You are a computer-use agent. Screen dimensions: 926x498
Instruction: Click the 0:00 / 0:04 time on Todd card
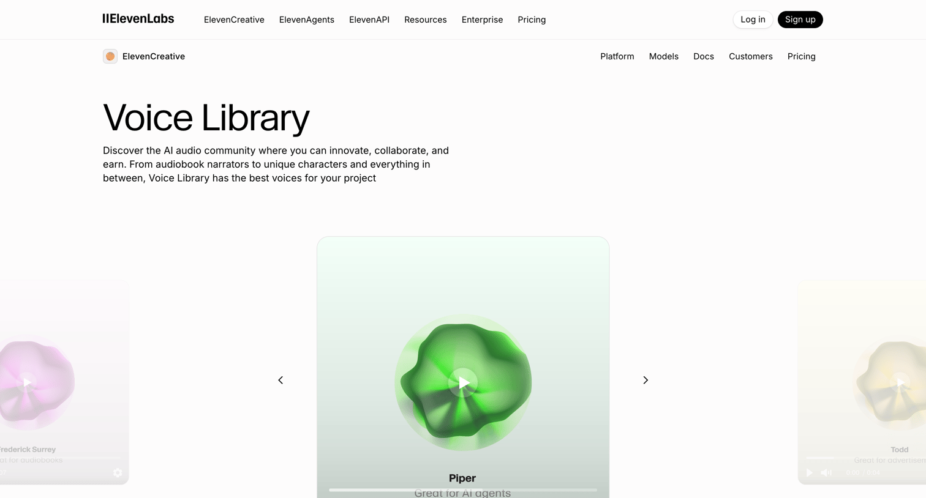863,472
